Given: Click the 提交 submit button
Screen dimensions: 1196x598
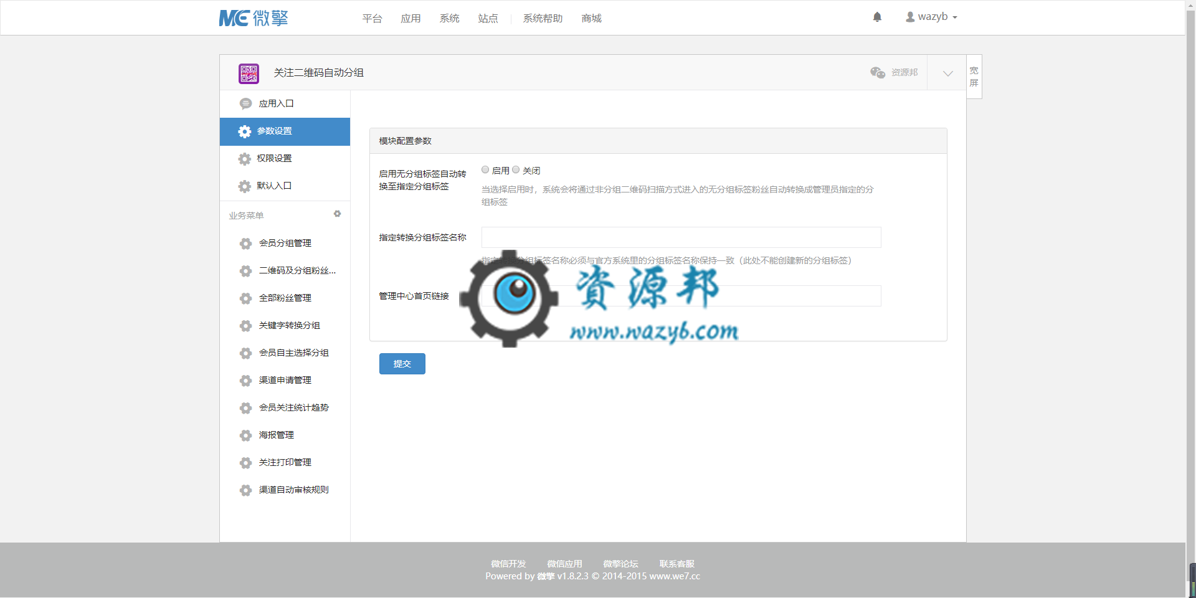Looking at the screenshot, I should (402, 364).
